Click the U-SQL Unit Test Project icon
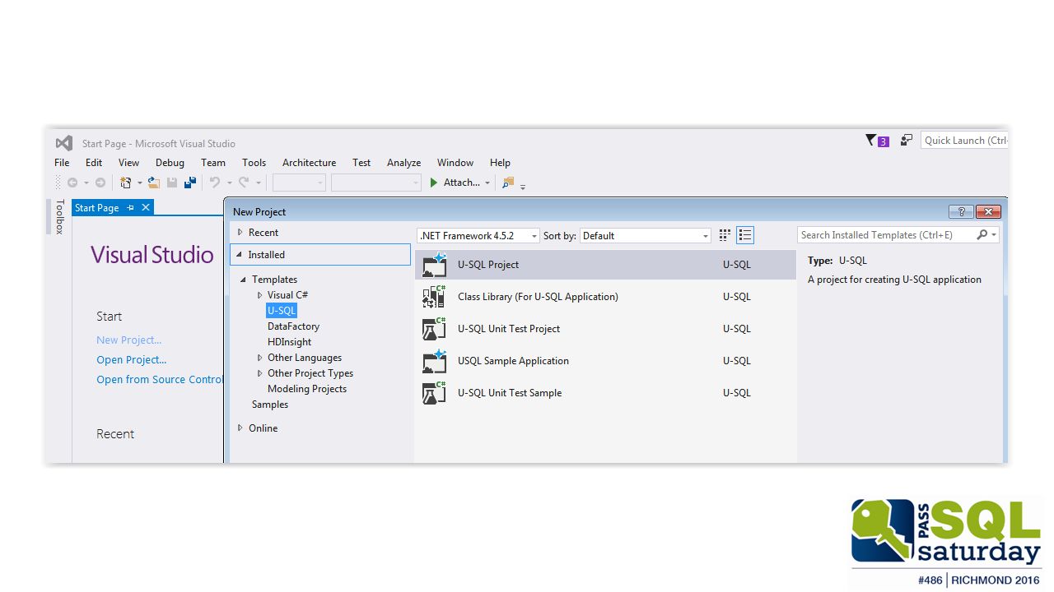This screenshot has width=1054, height=592. tap(434, 329)
